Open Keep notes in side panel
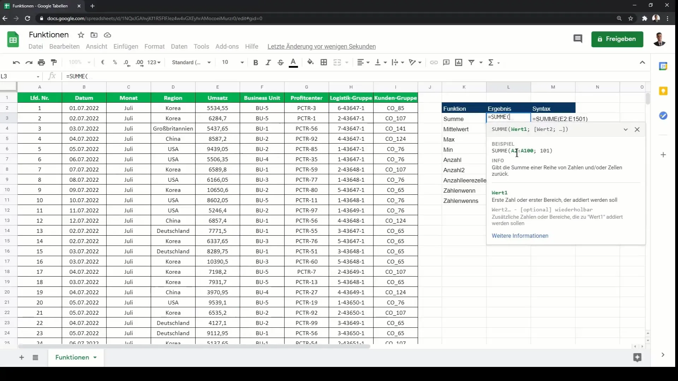The height and width of the screenshot is (381, 678). point(663,91)
